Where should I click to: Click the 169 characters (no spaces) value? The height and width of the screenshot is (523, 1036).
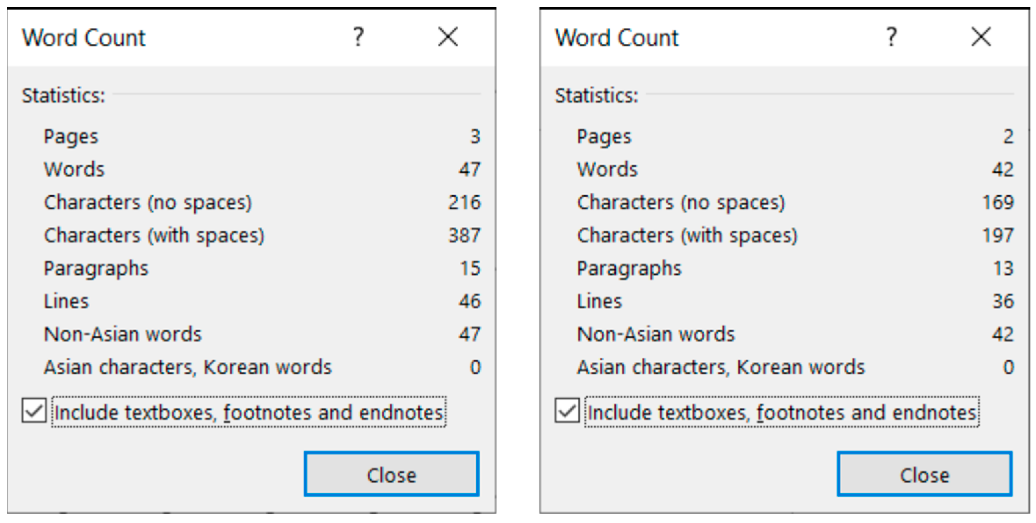click(x=998, y=202)
